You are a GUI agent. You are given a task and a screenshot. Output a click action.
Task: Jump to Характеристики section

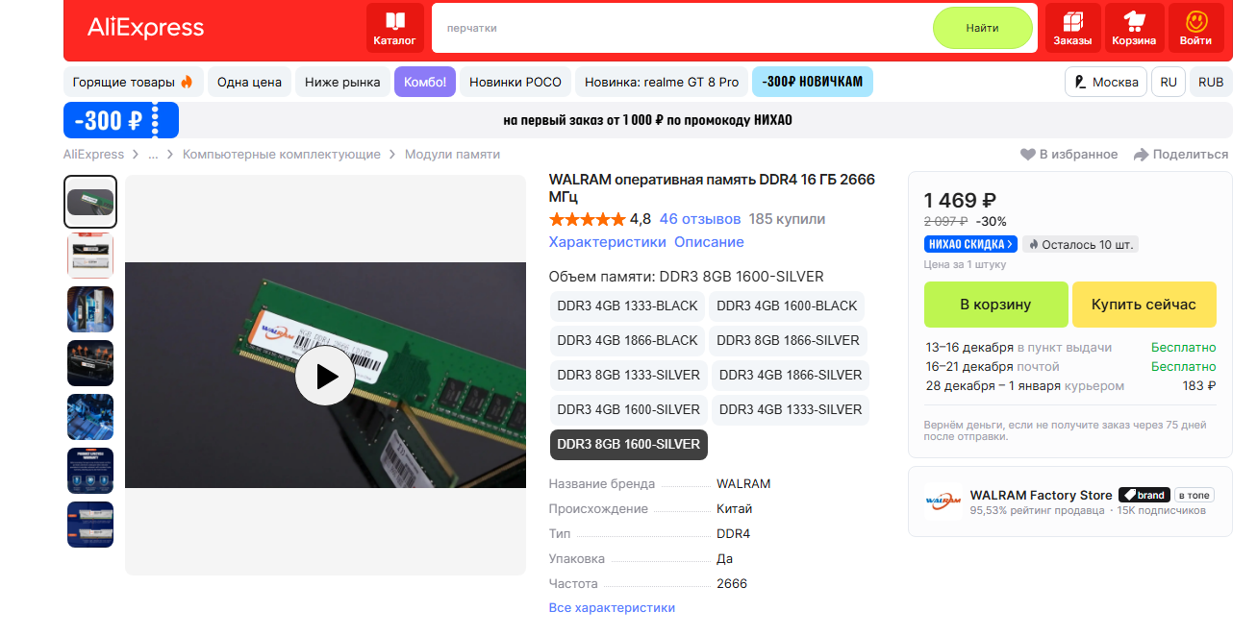click(x=607, y=242)
